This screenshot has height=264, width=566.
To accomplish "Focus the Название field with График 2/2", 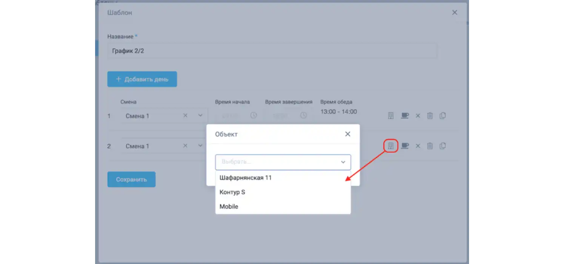I will click(272, 51).
